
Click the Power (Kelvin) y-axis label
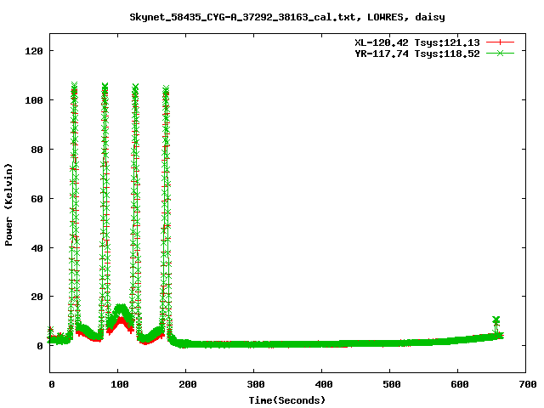click(8, 205)
